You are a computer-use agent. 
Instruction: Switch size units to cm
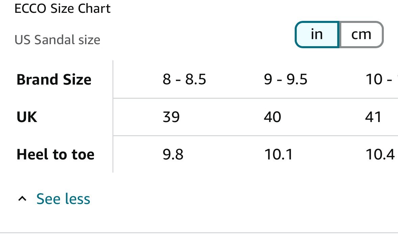click(361, 34)
